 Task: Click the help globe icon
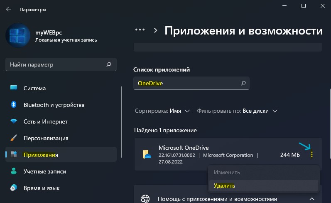click(x=145, y=198)
